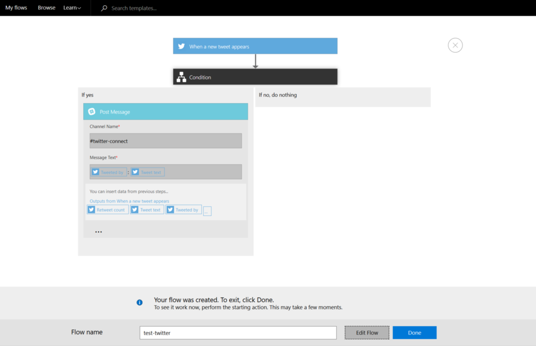Click the Twitter icon on 'Retweet count' token
Screen dimensions: 536x346
point(91,209)
